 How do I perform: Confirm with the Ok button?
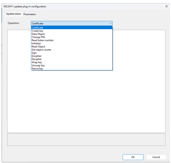click(133, 157)
